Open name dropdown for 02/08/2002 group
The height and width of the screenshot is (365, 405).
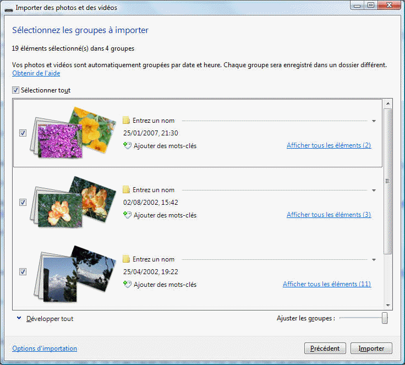pyautogui.click(x=374, y=190)
